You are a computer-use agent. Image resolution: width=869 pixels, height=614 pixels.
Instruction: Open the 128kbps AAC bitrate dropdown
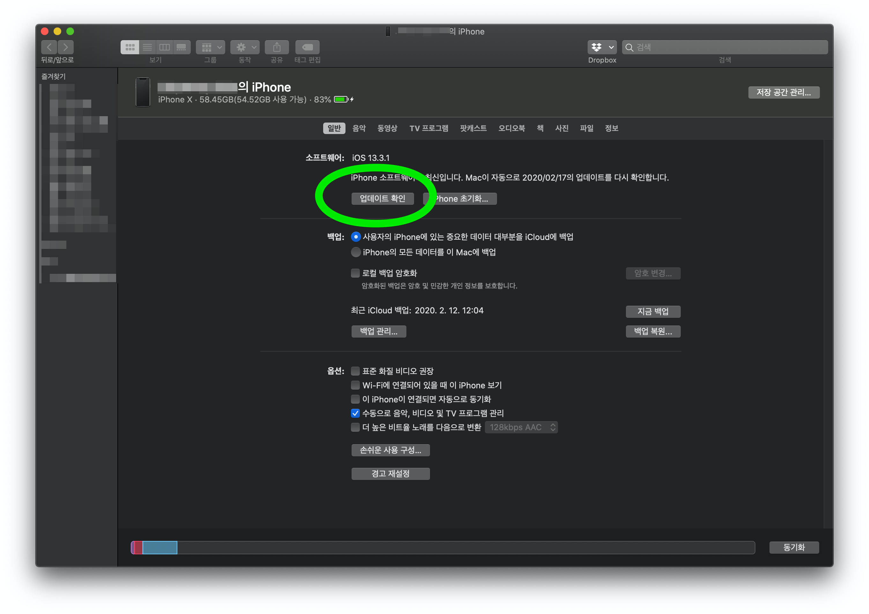pyautogui.click(x=522, y=427)
